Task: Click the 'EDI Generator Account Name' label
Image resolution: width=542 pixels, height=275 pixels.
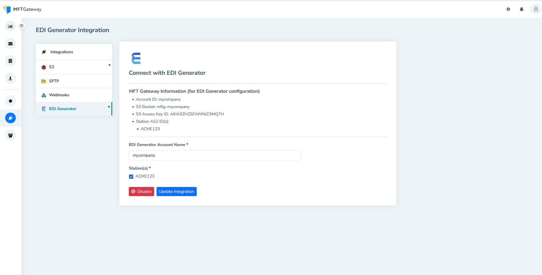Action: click(157, 145)
